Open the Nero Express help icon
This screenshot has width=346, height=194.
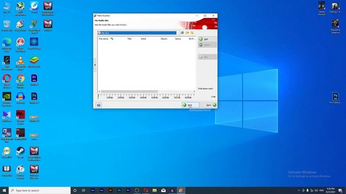(x=98, y=105)
